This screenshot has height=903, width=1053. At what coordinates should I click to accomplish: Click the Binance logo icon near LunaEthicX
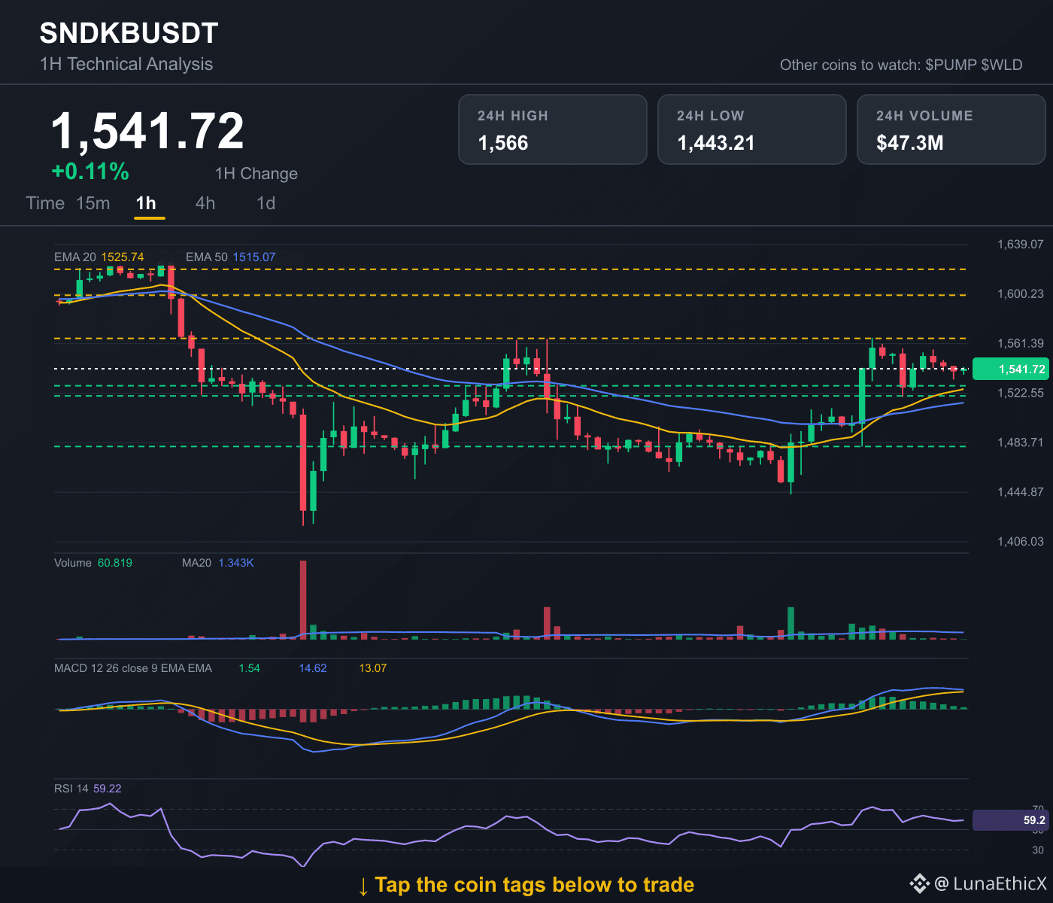point(920,883)
